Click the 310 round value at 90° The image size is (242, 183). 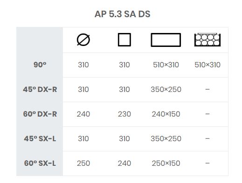[83, 65]
